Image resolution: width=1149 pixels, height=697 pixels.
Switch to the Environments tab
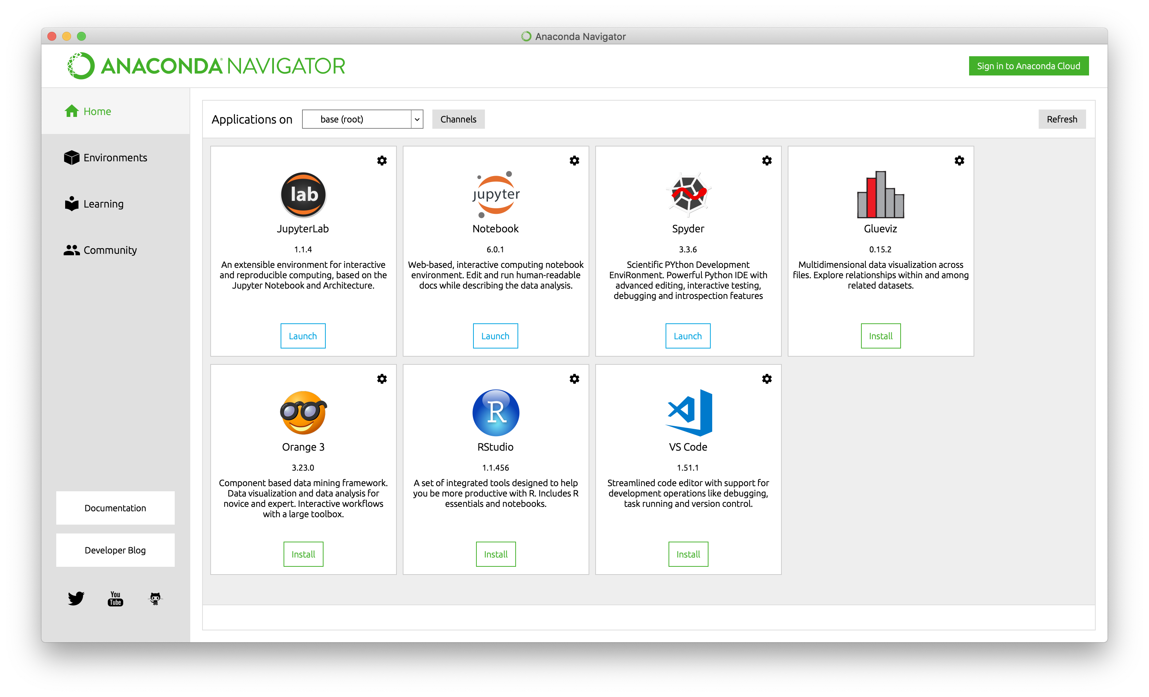[x=115, y=158]
